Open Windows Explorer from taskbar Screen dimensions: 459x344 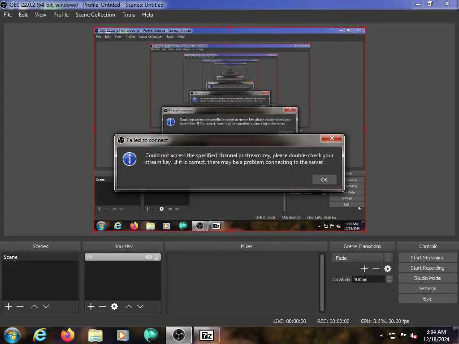click(x=95, y=335)
